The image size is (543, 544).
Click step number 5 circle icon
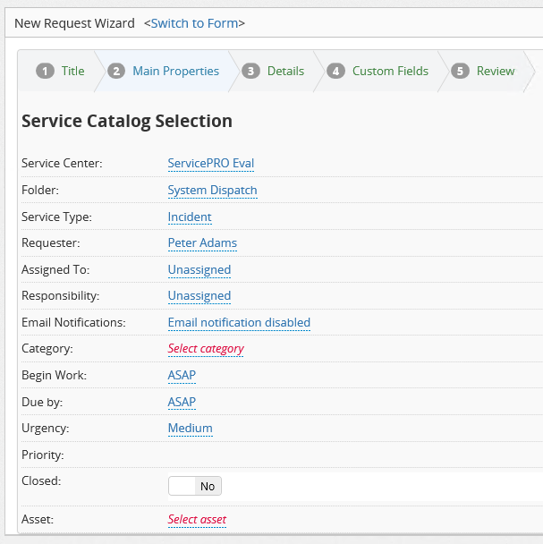460,72
